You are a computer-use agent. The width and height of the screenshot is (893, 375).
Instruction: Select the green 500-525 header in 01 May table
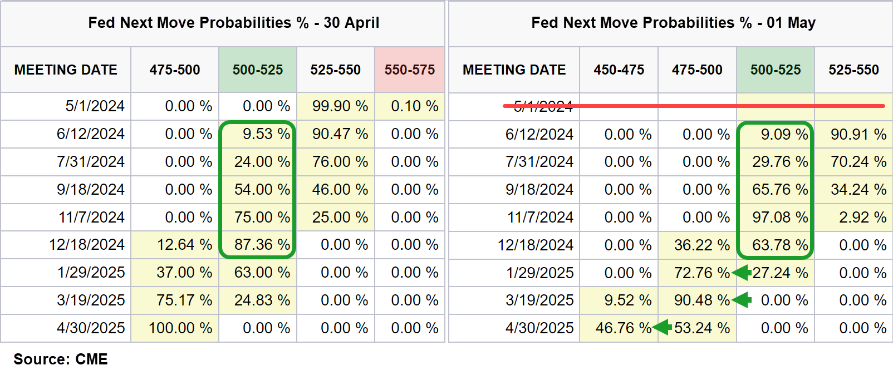[775, 70]
